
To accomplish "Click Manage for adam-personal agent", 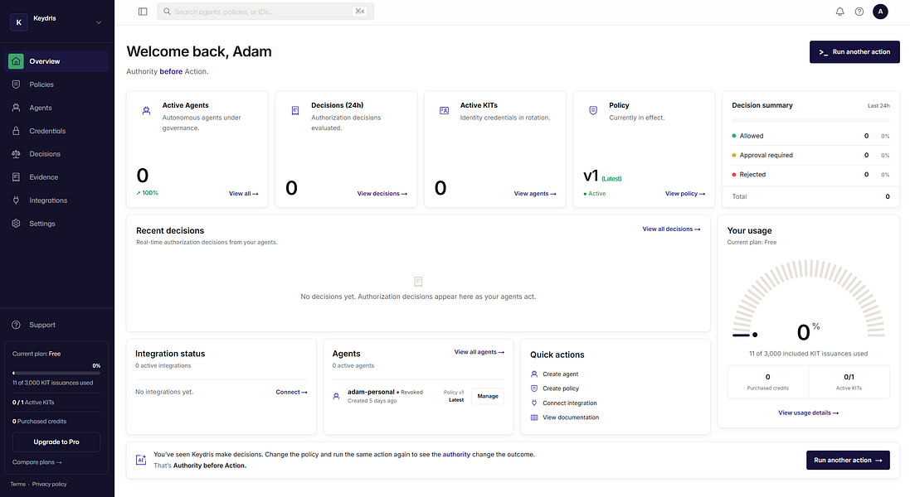I will point(488,396).
